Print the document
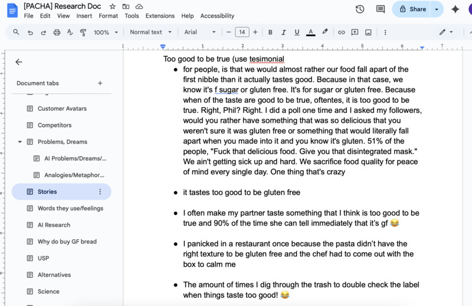The image size is (472, 306). [57, 32]
